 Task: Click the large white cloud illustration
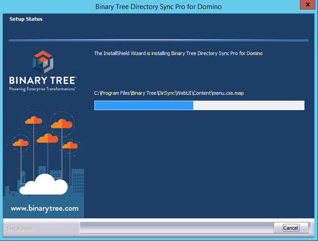coord(43,185)
